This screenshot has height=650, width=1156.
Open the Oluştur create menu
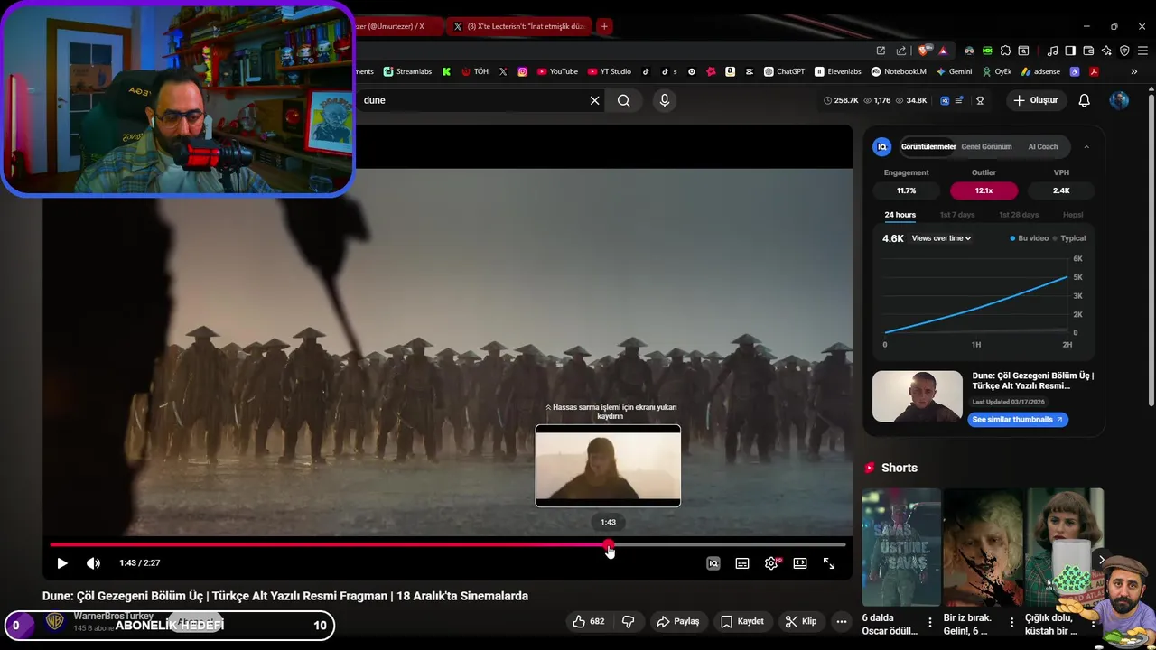pyautogui.click(x=1036, y=100)
